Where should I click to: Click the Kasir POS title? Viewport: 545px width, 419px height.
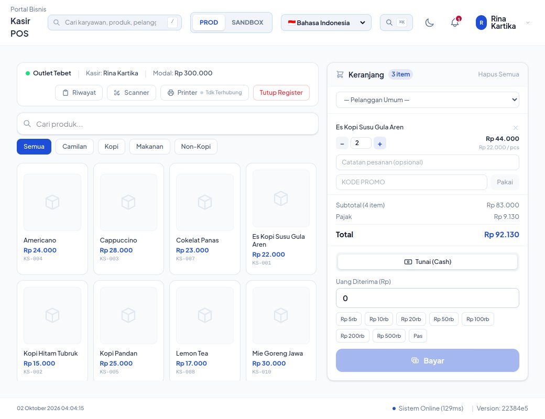pos(20,27)
